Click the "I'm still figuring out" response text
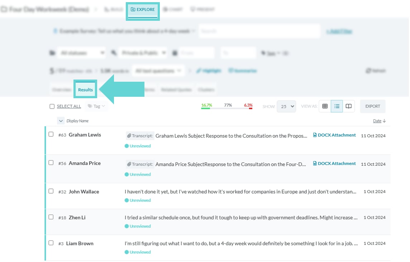 pos(241,243)
